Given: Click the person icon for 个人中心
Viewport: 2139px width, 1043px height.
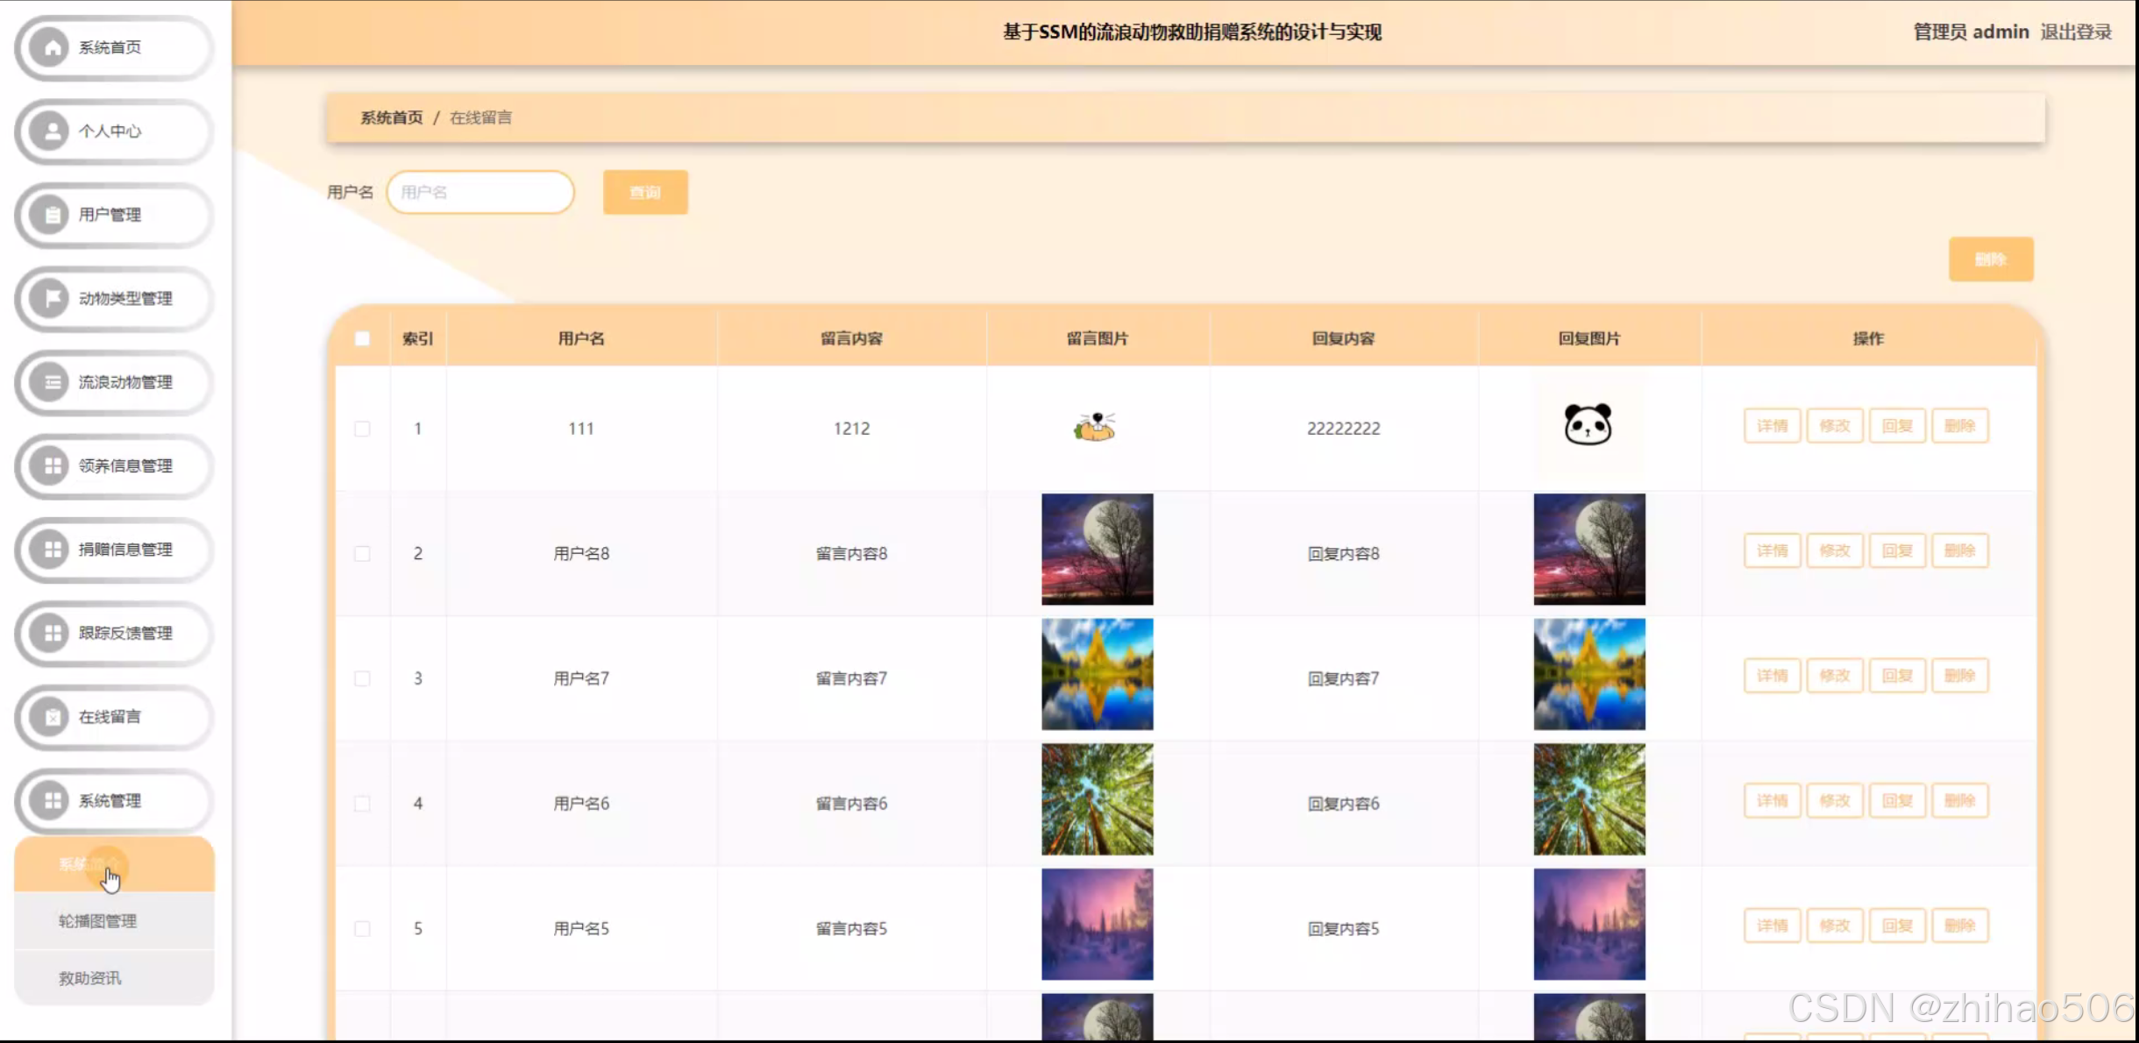Looking at the screenshot, I should [x=52, y=131].
